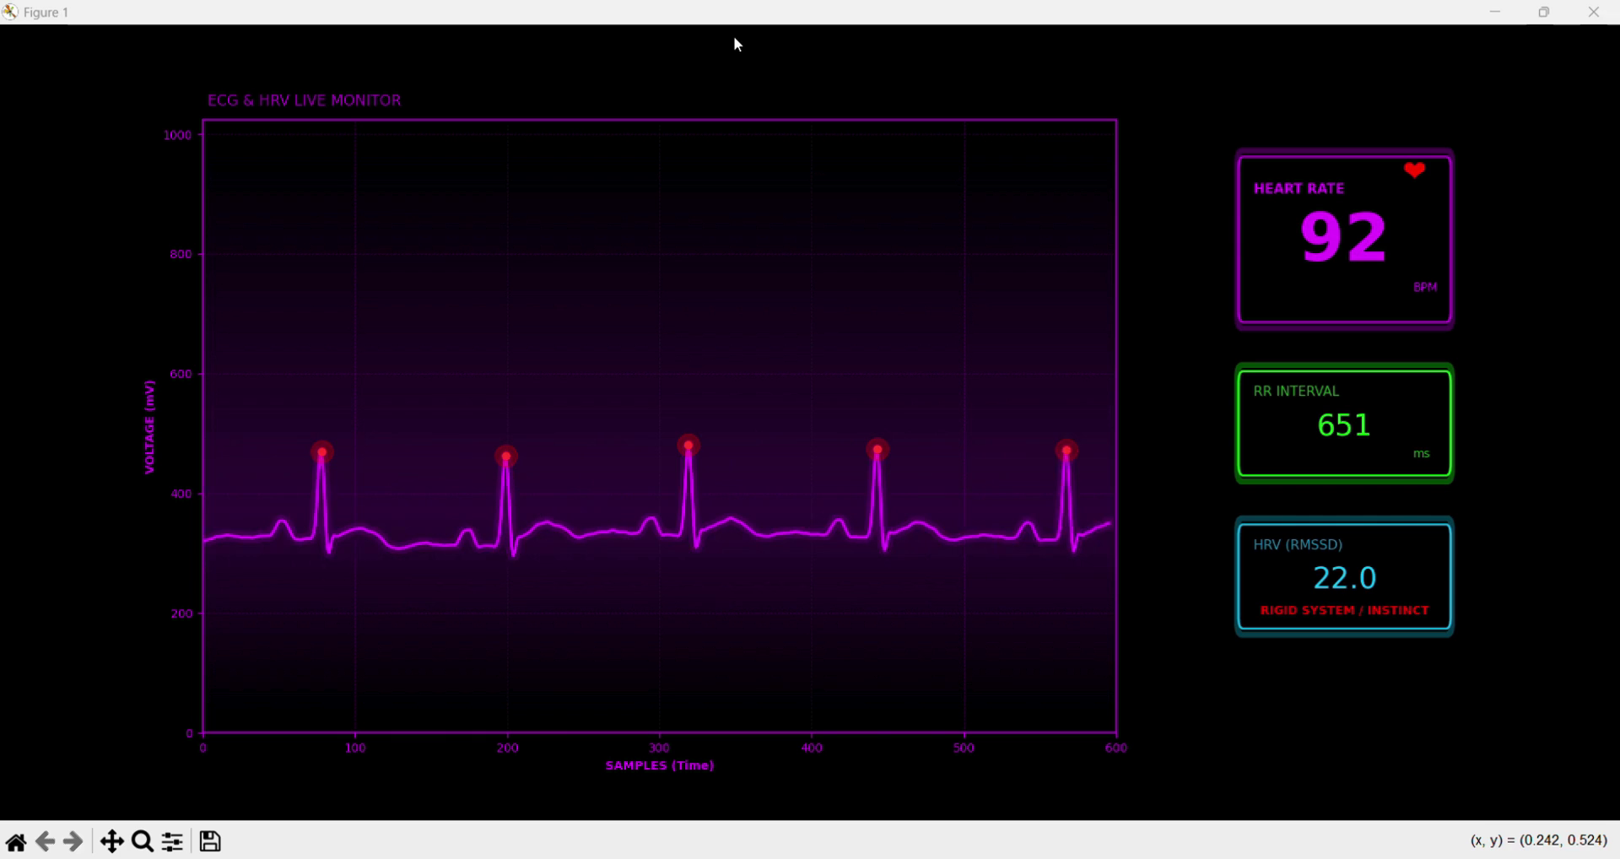Click the R-peak marker near sample 200

(505, 457)
